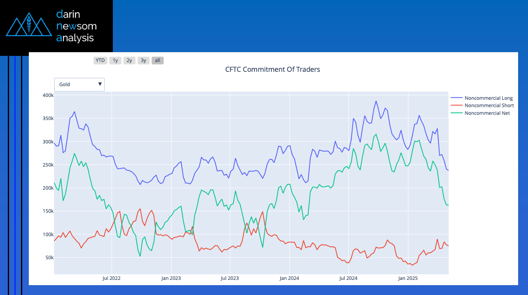Click the Jul 2022 x-axis label
Image resolution: width=528 pixels, height=295 pixels.
[112, 278]
